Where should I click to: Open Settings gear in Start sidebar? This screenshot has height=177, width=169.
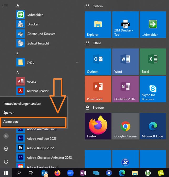(x=6, y=149)
